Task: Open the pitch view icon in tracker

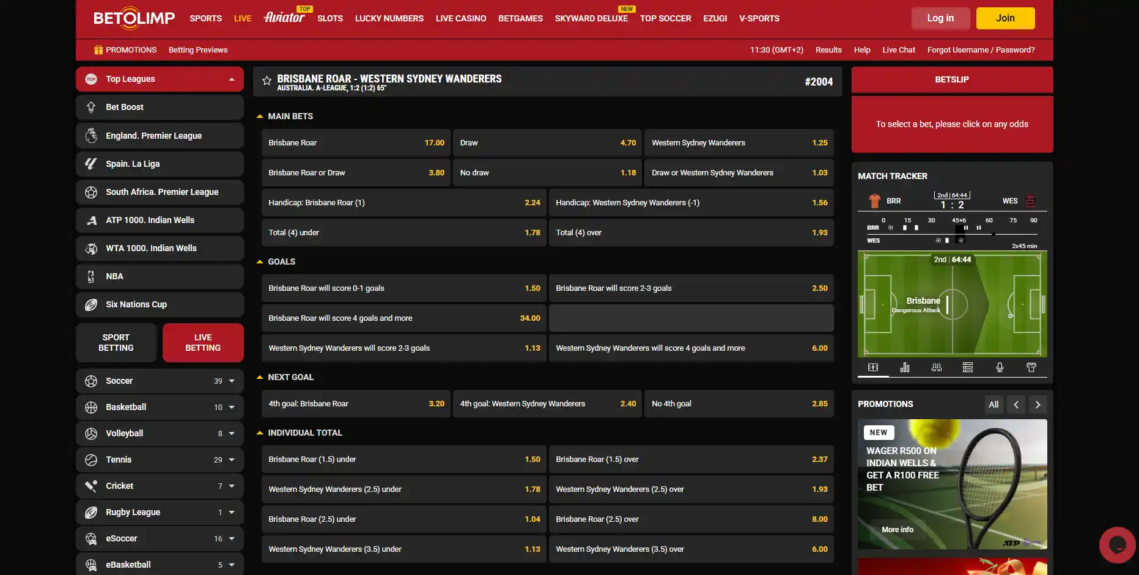Action: pos(873,367)
